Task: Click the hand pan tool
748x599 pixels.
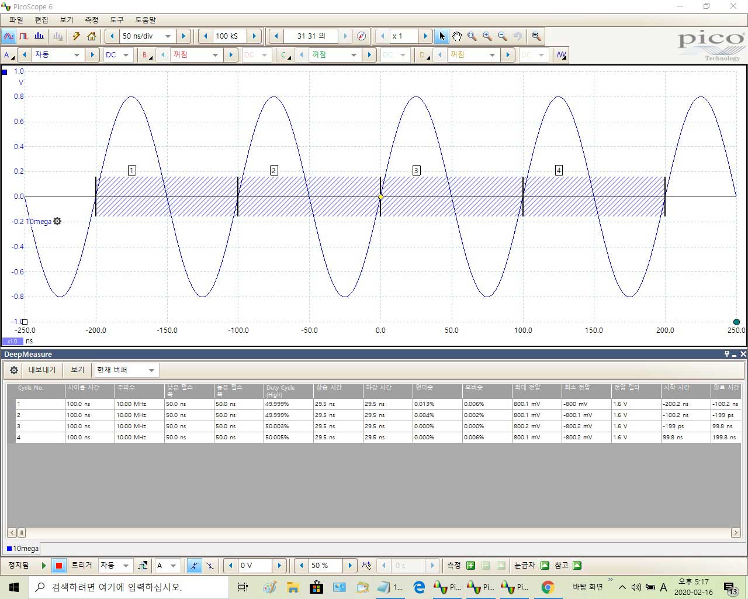Action: [x=457, y=36]
